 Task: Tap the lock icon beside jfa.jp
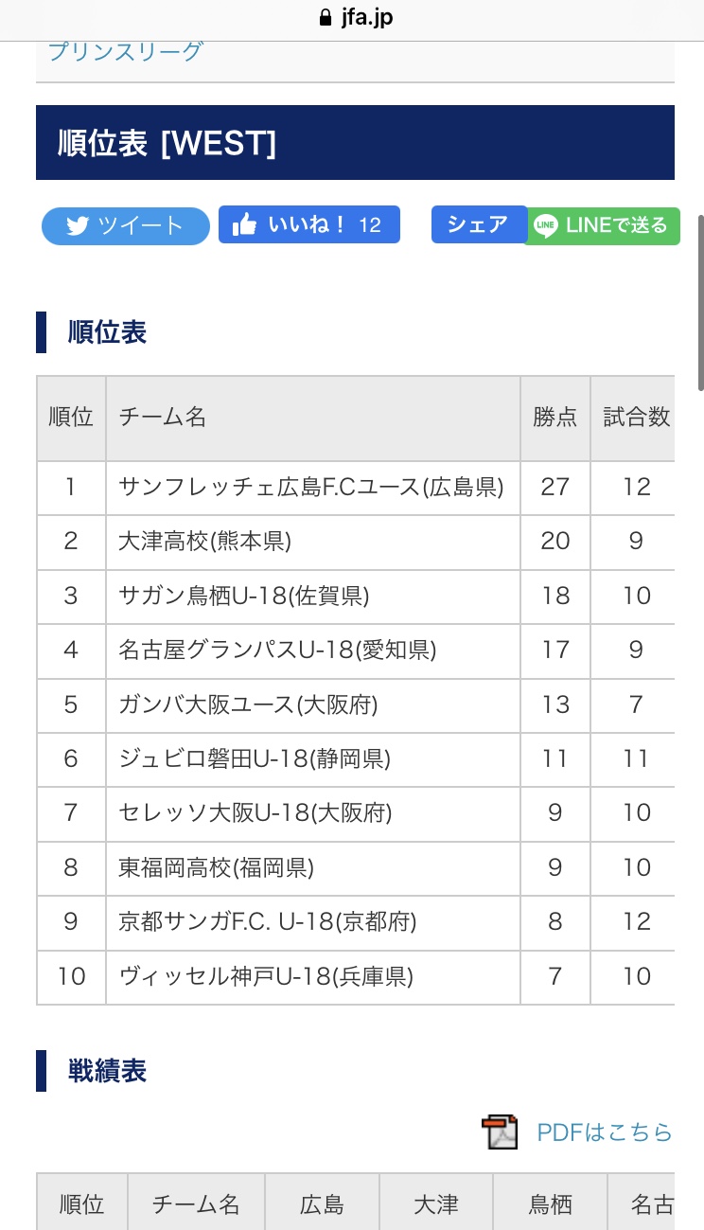[326, 18]
